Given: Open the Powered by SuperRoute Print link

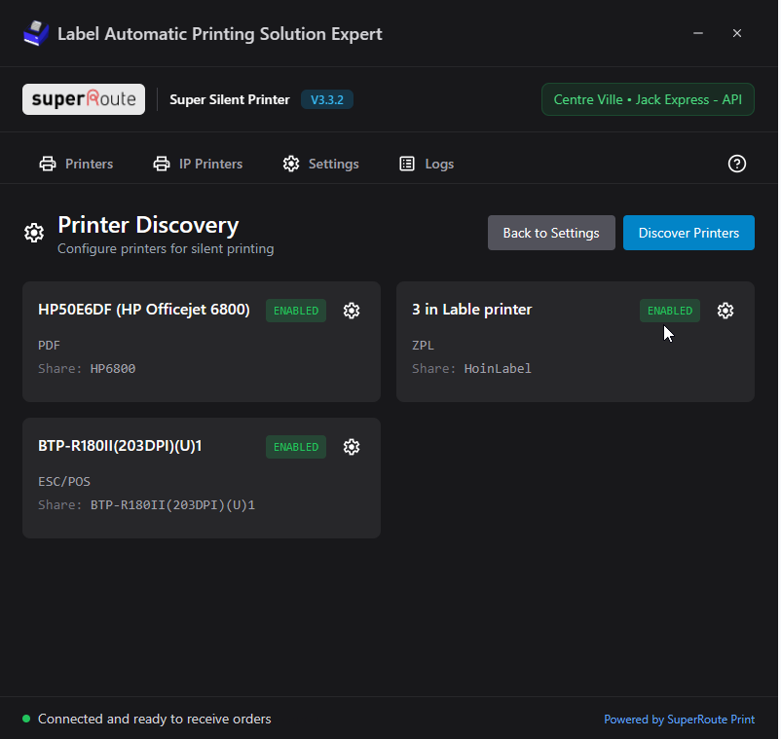Looking at the screenshot, I should click(x=679, y=720).
